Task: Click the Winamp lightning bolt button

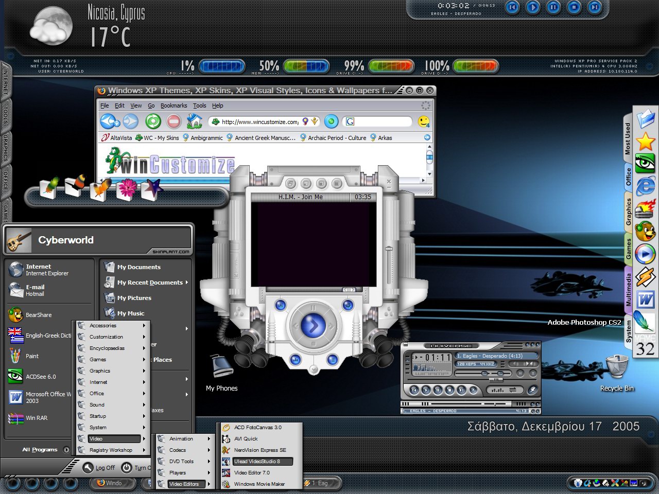Action: pyautogui.click(x=532, y=390)
